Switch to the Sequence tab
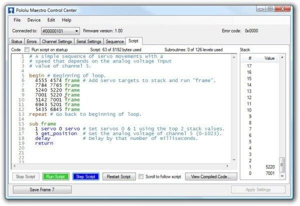This screenshot has height=206, width=300. click(114, 41)
